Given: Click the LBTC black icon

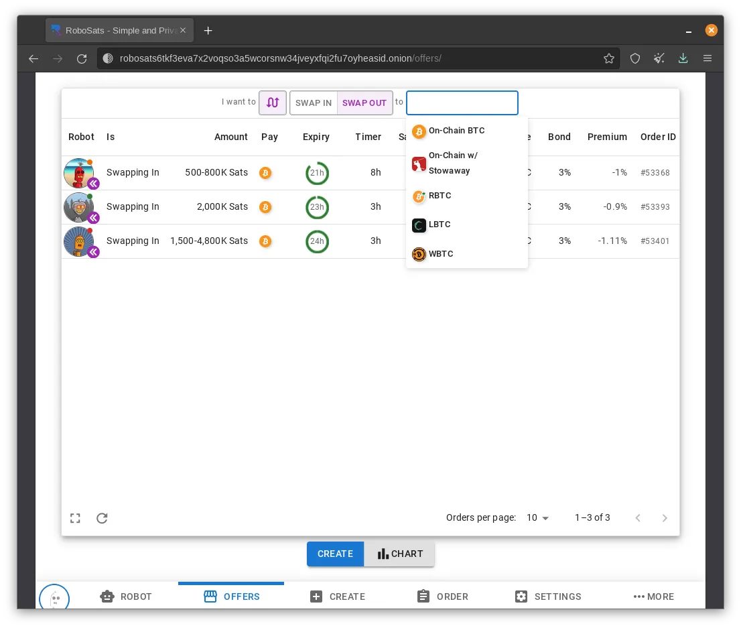Looking at the screenshot, I should (419, 225).
